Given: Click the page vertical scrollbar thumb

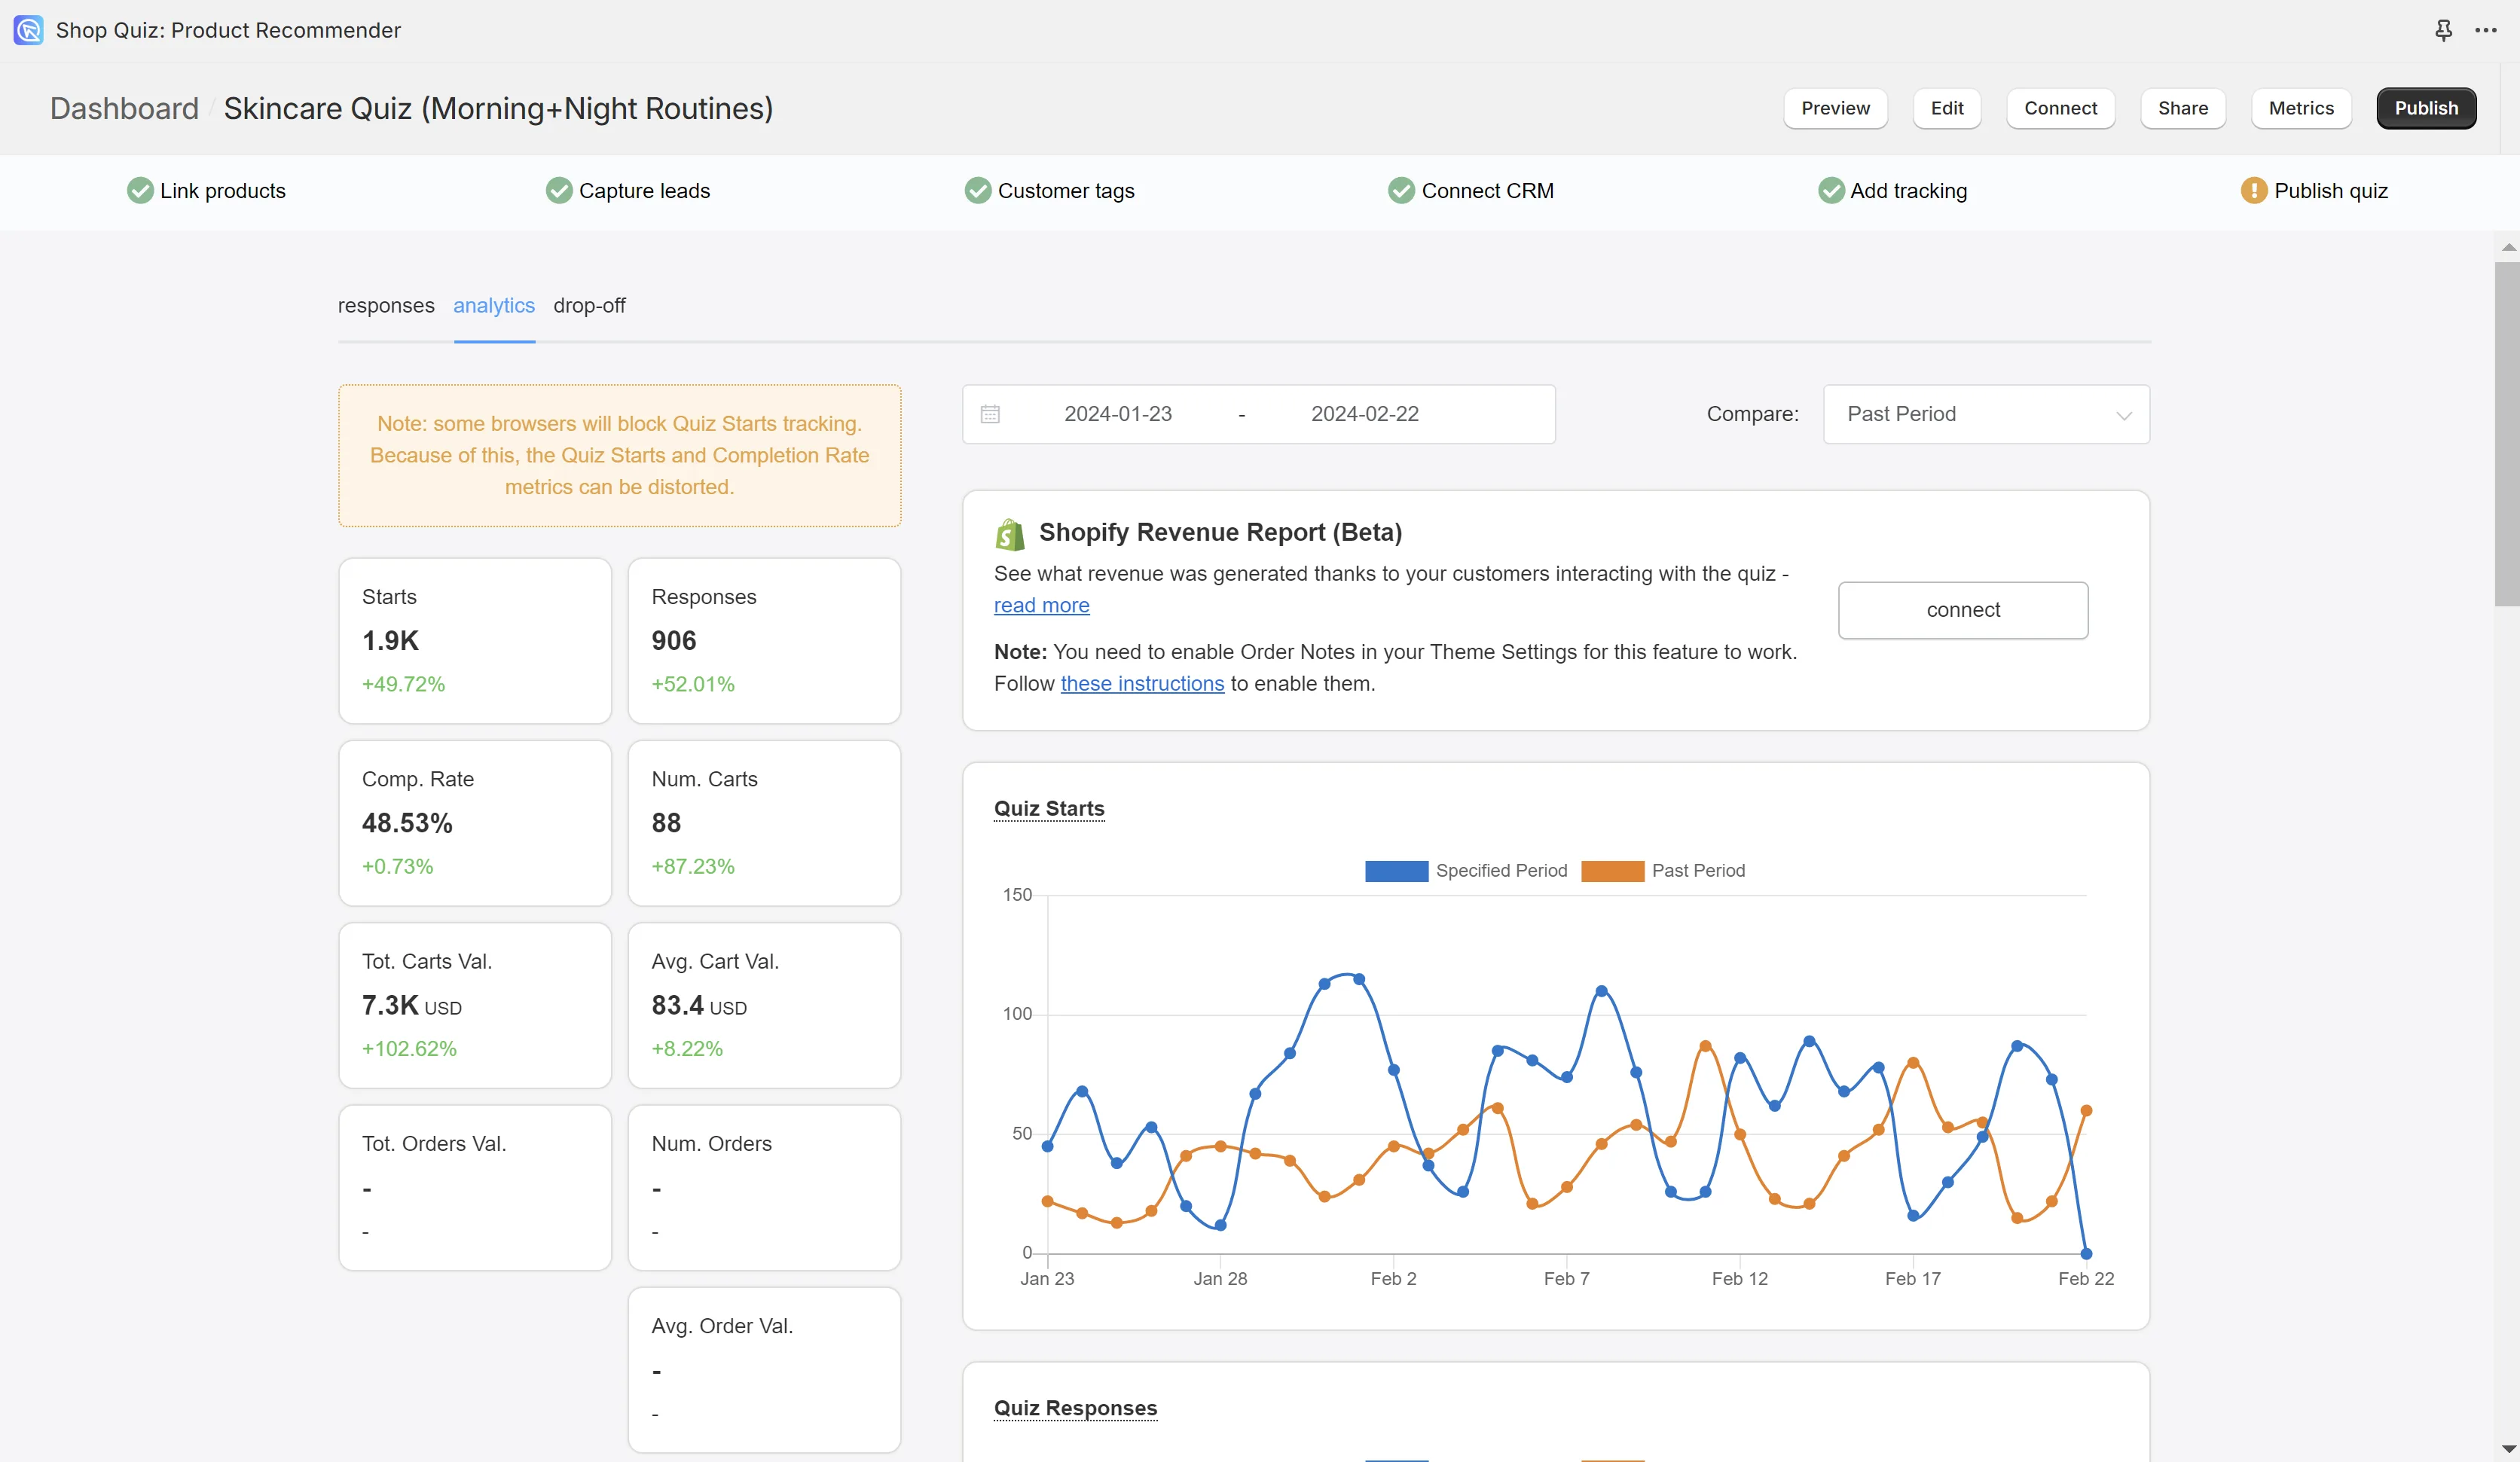Looking at the screenshot, I should (x=2506, y=434).
